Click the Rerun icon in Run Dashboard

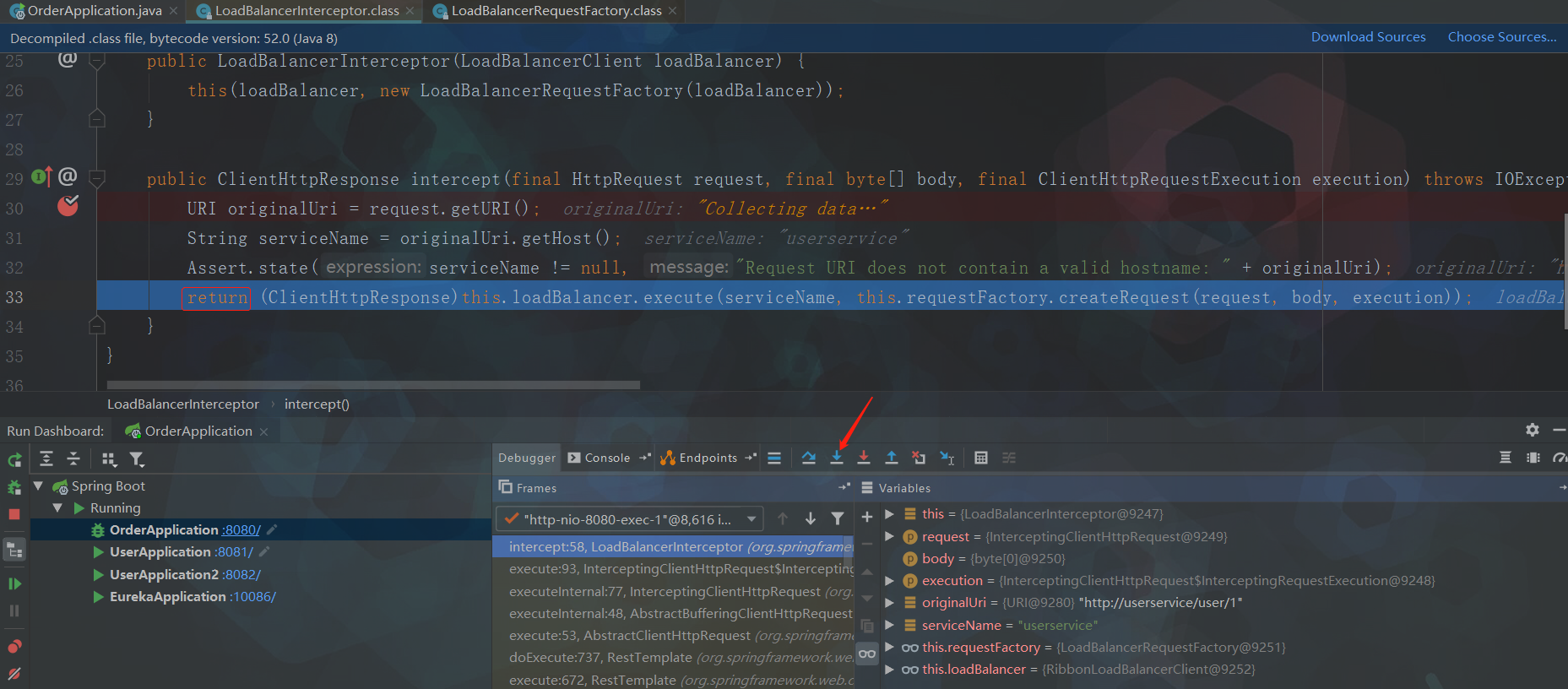[x=14, y=460]
